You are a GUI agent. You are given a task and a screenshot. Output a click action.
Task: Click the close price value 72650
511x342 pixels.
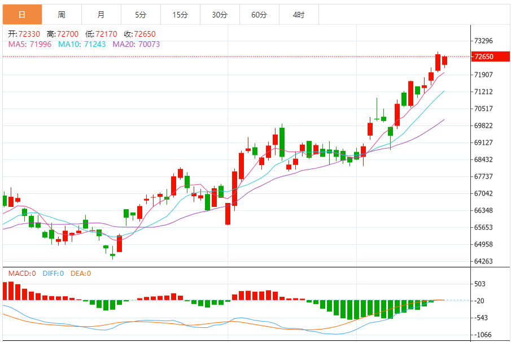[x=145, y=34]
